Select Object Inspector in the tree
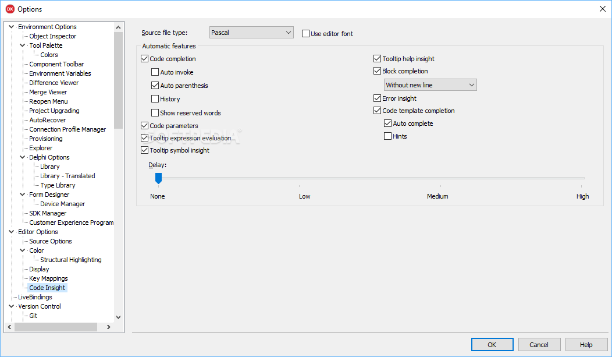The image size is (612, 357). click(53, 36)
